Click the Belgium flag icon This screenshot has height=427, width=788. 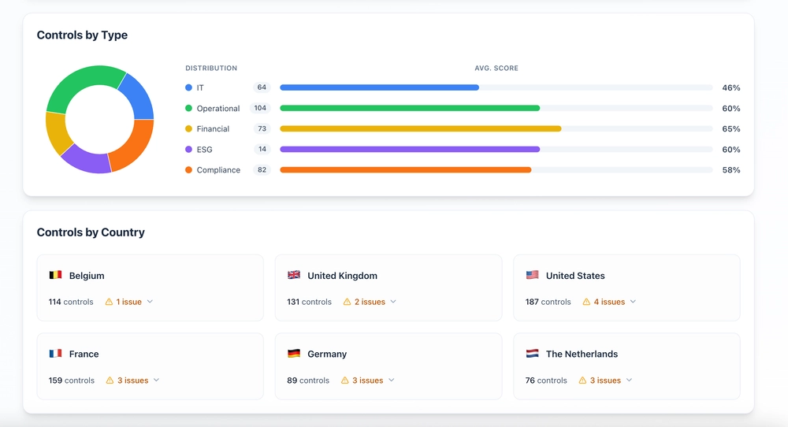click(55, 276)
